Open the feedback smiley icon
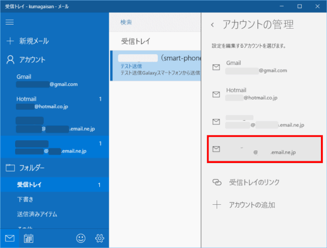This screenshot has width=327, height=248. pos(81,238)
